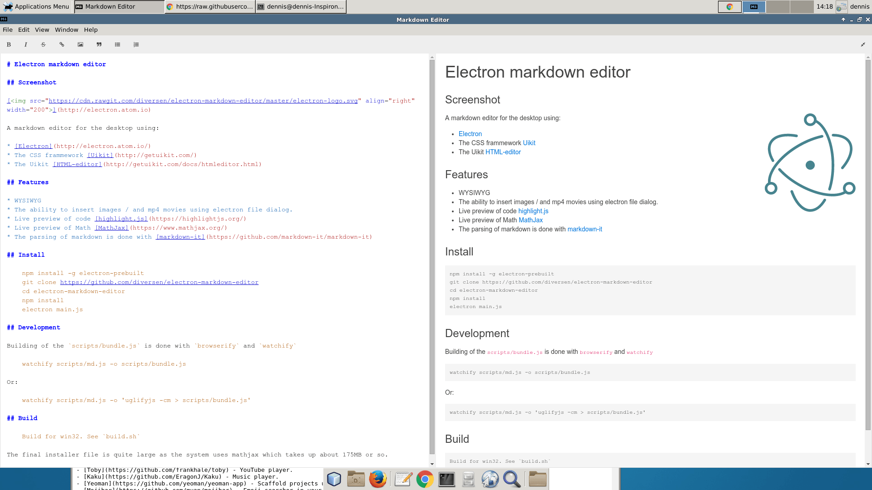Click the editor pane's scroll-down arrow

click(x=432, y=464)
